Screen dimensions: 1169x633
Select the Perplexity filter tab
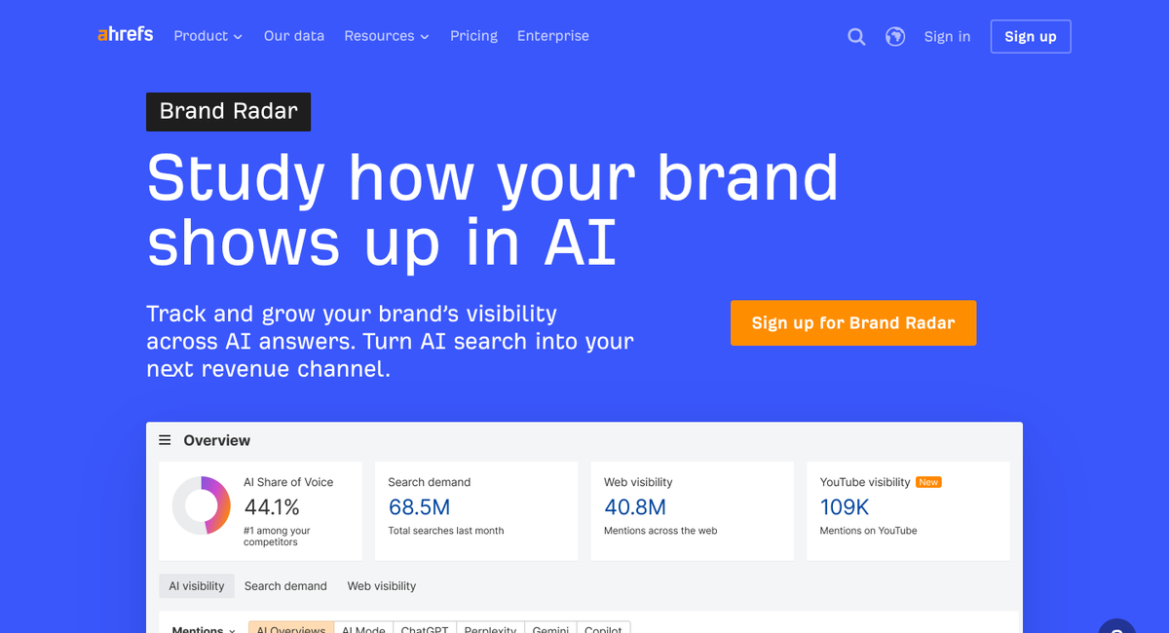490,628
